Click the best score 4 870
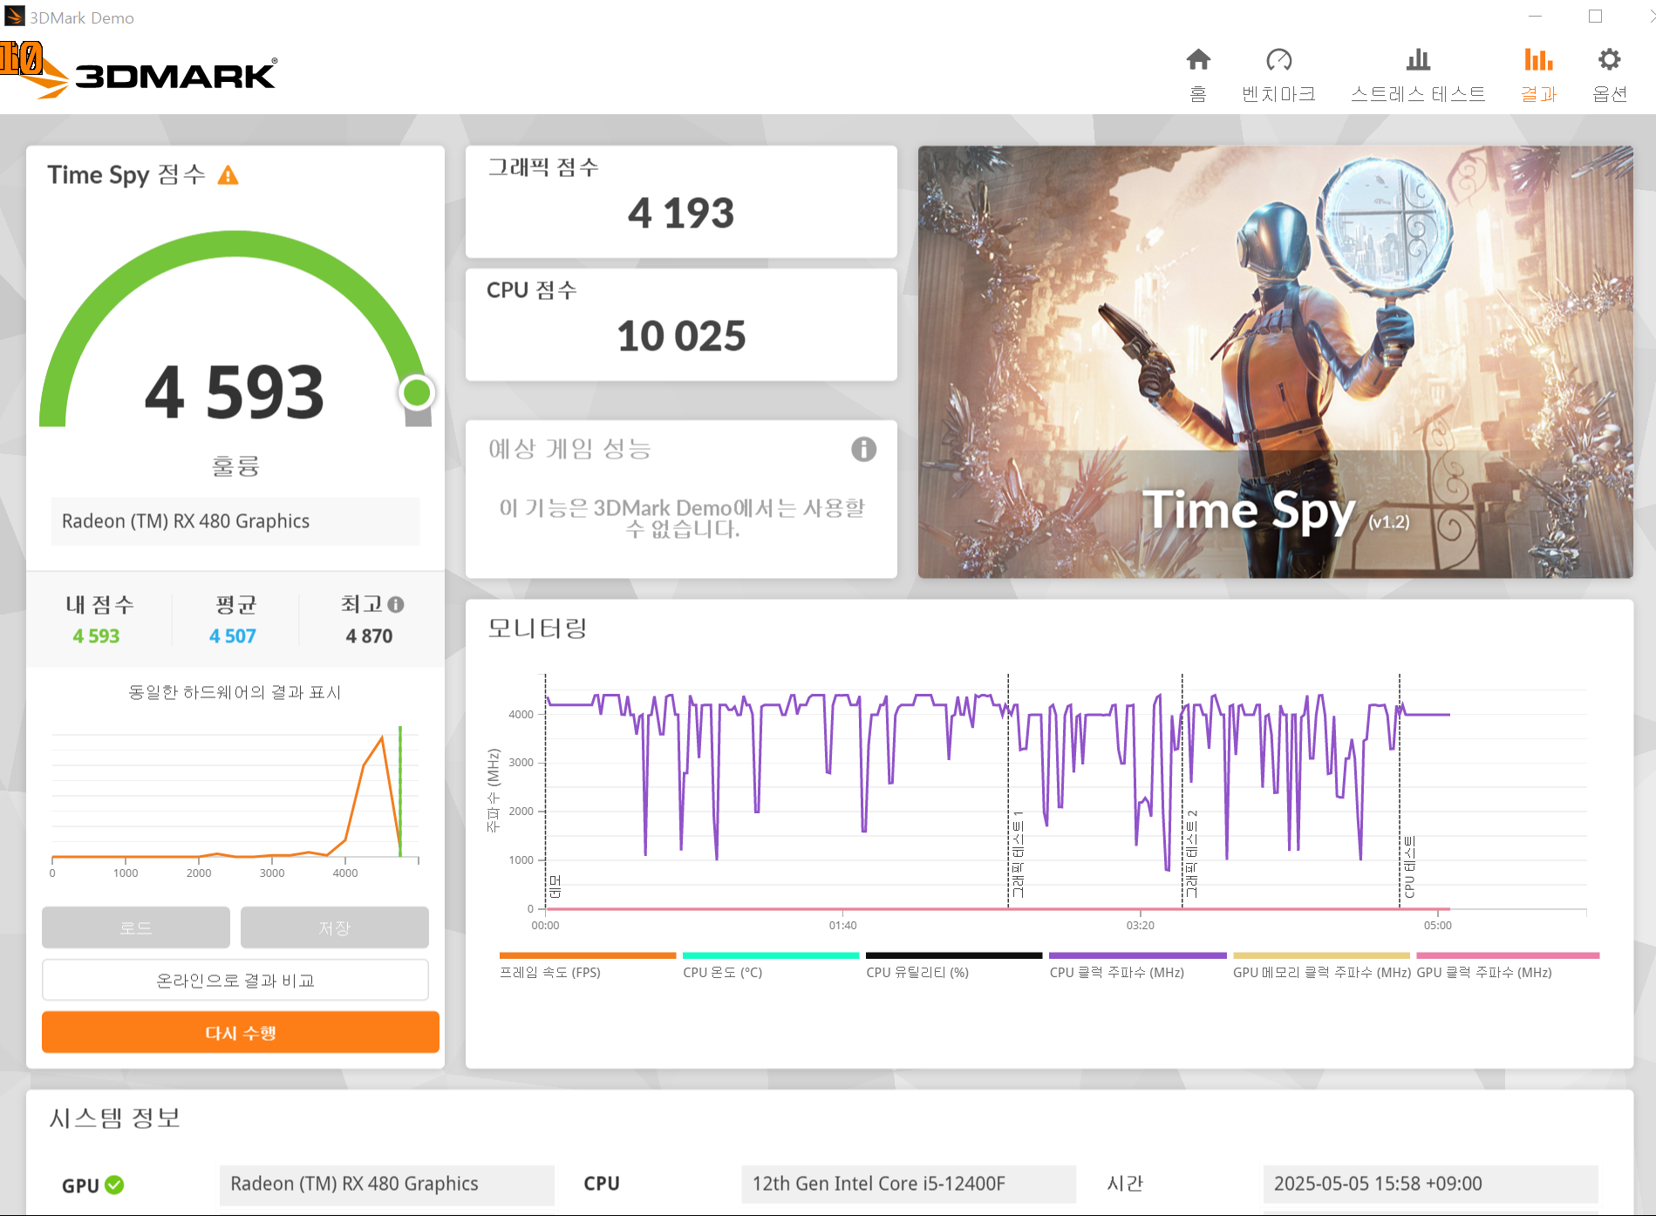This screenshot has width=1656, height=1216. point(369,636)
